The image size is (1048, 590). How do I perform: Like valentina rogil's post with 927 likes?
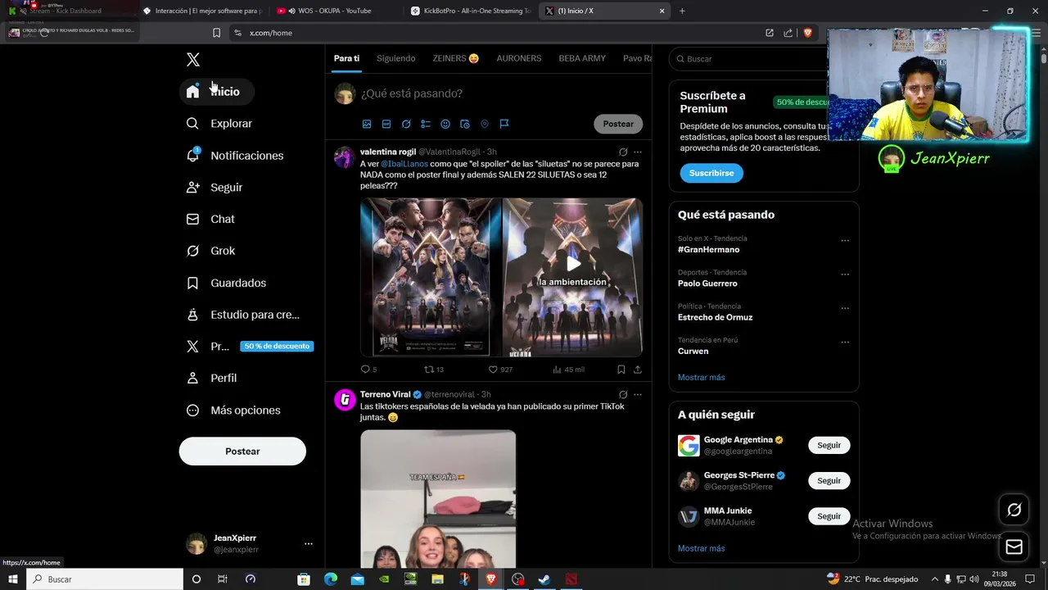[x=499, y=370]
